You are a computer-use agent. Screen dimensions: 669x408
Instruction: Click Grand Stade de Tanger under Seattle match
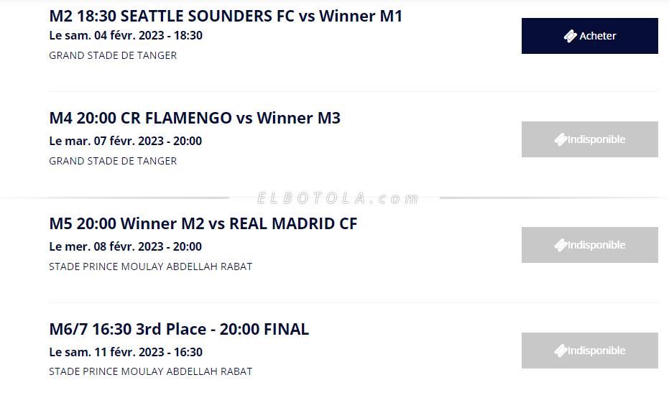pos(113,55)
